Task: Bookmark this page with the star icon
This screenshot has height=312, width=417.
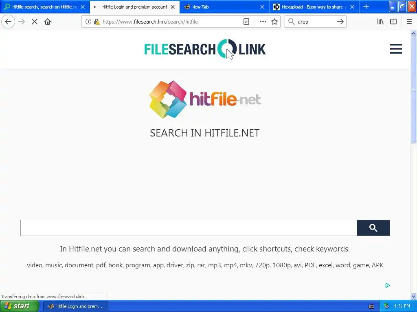Action: 274,22
